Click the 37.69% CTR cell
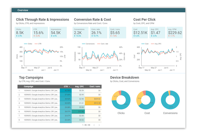The height and width of the screenshot is (136, 197). pos(66,95)
